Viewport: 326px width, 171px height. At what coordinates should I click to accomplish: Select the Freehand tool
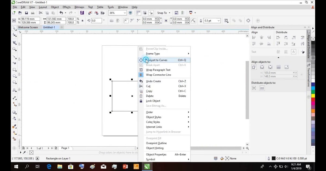point(14,57)
